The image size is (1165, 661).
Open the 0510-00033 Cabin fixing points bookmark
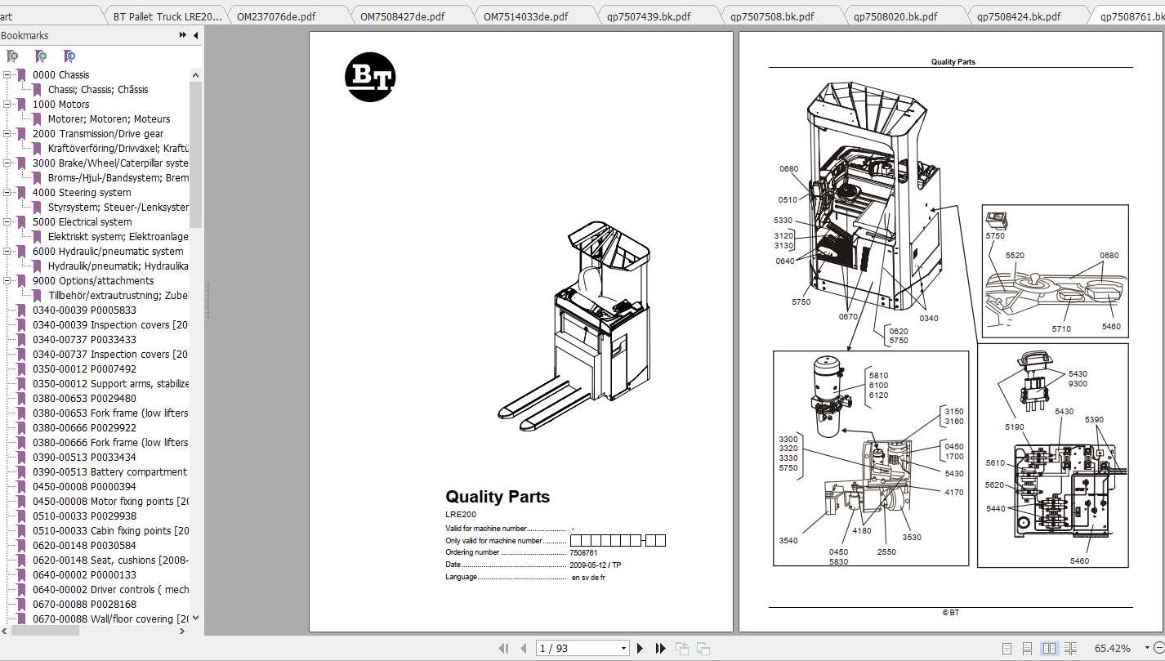click(x=110, y=531)
